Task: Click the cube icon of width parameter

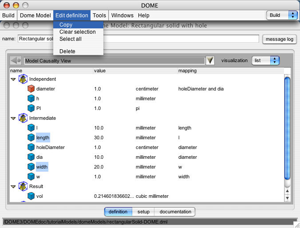Action: 31,167
